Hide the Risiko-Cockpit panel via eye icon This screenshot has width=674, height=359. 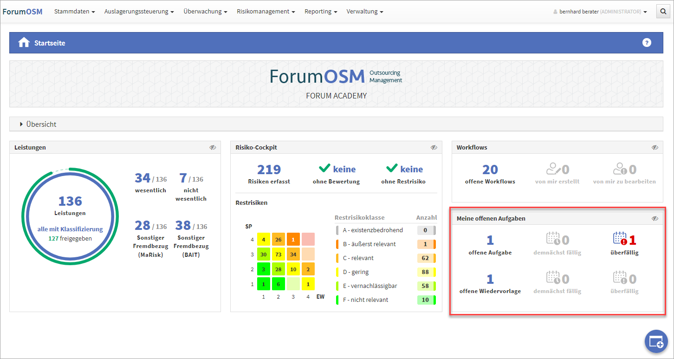(x=434, y=148)
